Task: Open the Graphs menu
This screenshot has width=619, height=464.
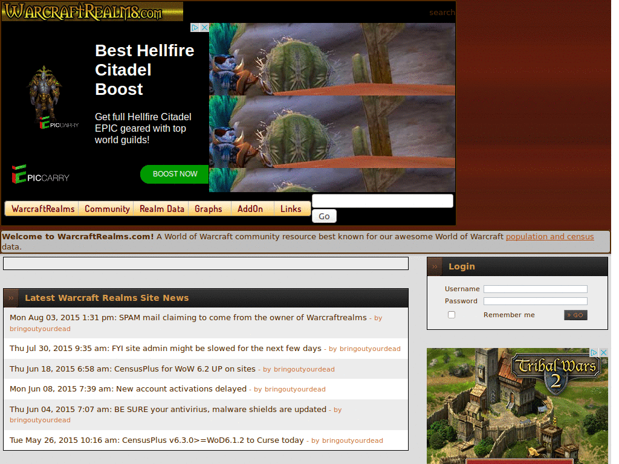Action: pos(209,208)
